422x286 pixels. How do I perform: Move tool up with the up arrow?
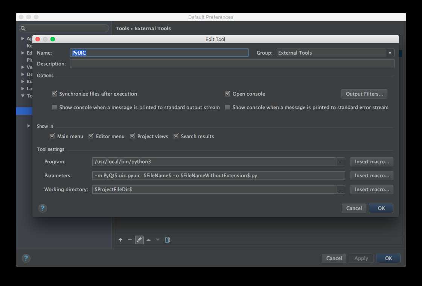(x=149, y=240)
